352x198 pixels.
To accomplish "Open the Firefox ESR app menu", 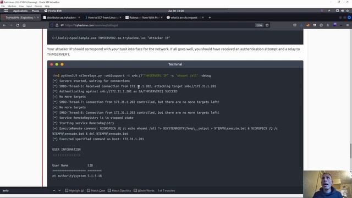I will (53, 11).
